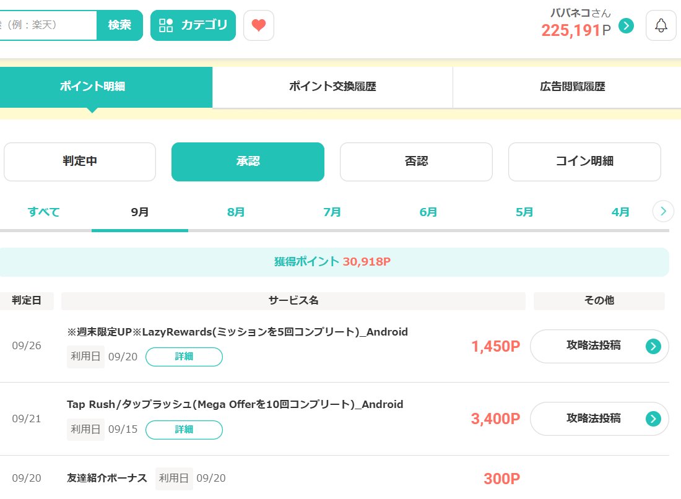Click the arrow icon beside 225,191P
This screenshot has width=681, height=499.
[x=626, y=25]
